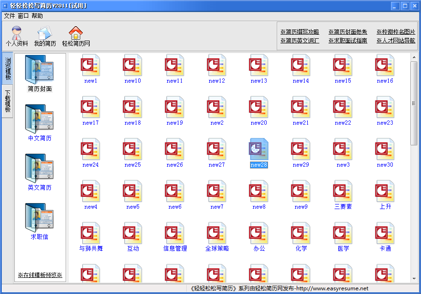Select the 三要素 template icon
This screenshot has height=294, width=421.
[x=343, y=192]
